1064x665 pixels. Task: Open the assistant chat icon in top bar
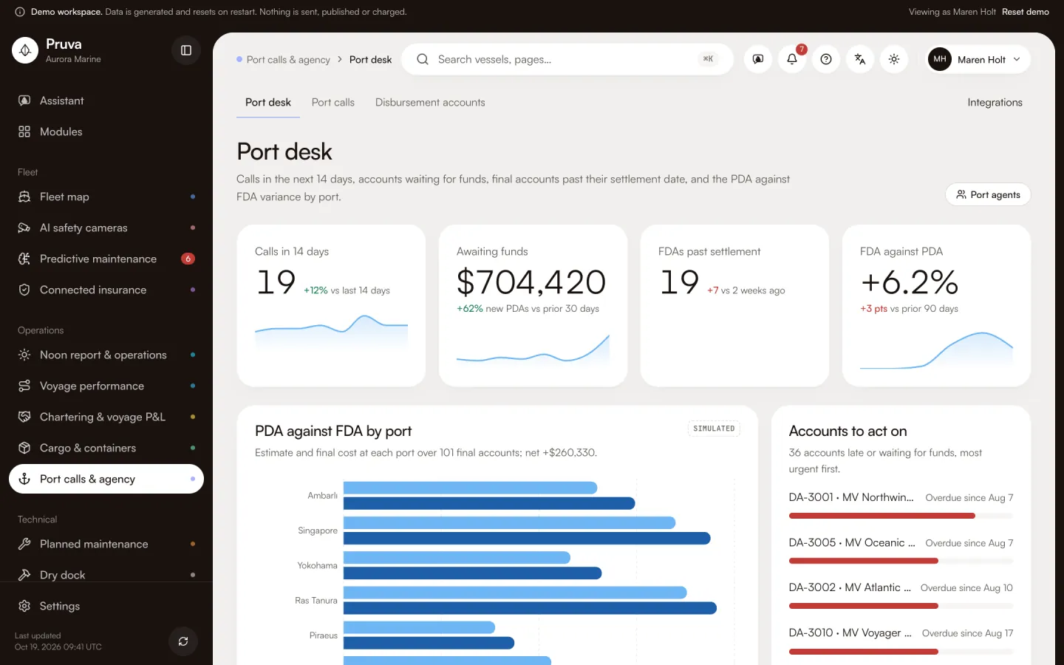758,59
